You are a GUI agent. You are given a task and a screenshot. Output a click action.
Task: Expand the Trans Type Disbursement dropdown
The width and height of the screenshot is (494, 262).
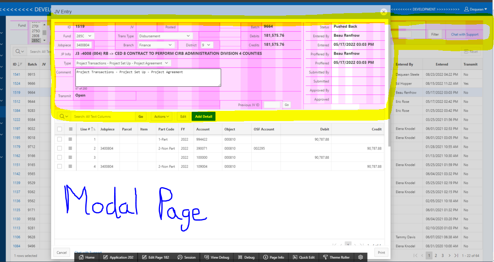(x=165, y=36)
